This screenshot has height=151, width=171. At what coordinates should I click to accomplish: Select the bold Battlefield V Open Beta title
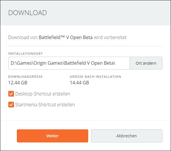[x=66, y=37]
